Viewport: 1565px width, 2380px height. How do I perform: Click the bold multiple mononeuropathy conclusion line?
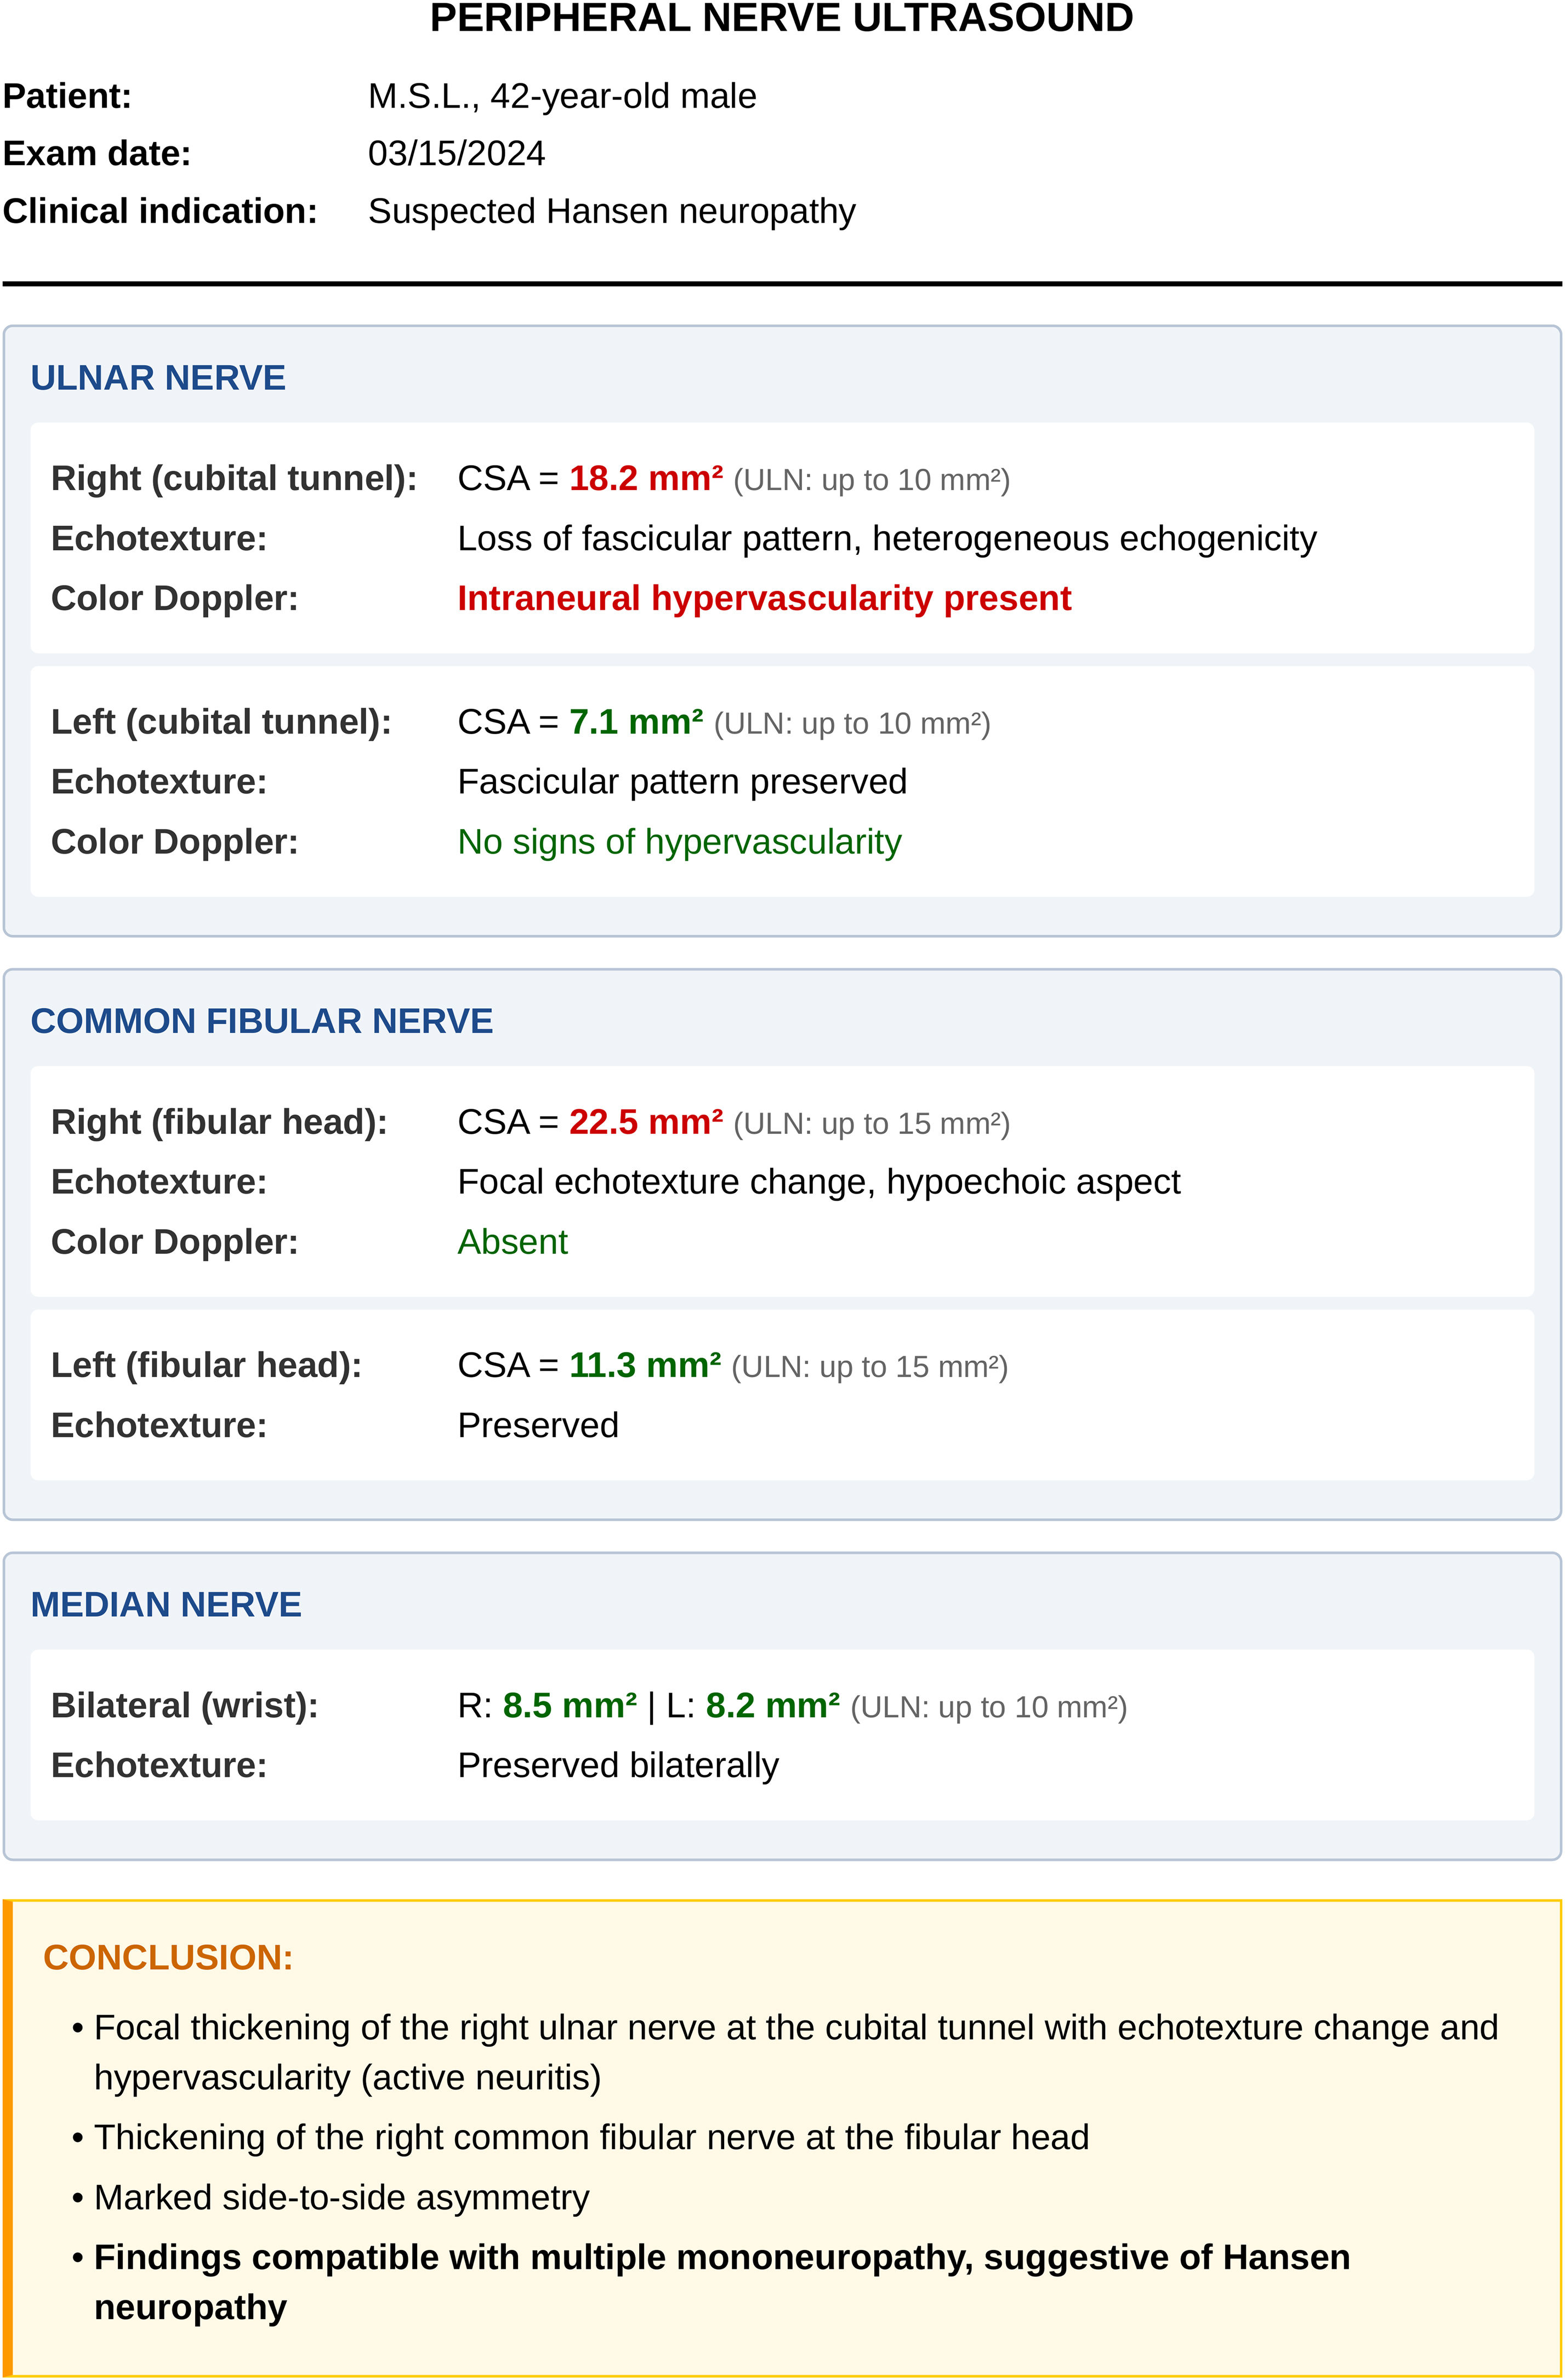click(x=721, y=2257)
